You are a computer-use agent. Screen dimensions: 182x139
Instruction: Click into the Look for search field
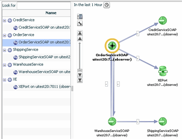coord(44,5)
